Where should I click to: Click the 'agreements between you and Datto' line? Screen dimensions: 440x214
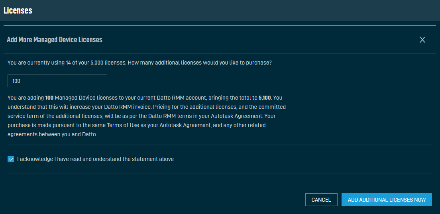click(x=52, y=134)
